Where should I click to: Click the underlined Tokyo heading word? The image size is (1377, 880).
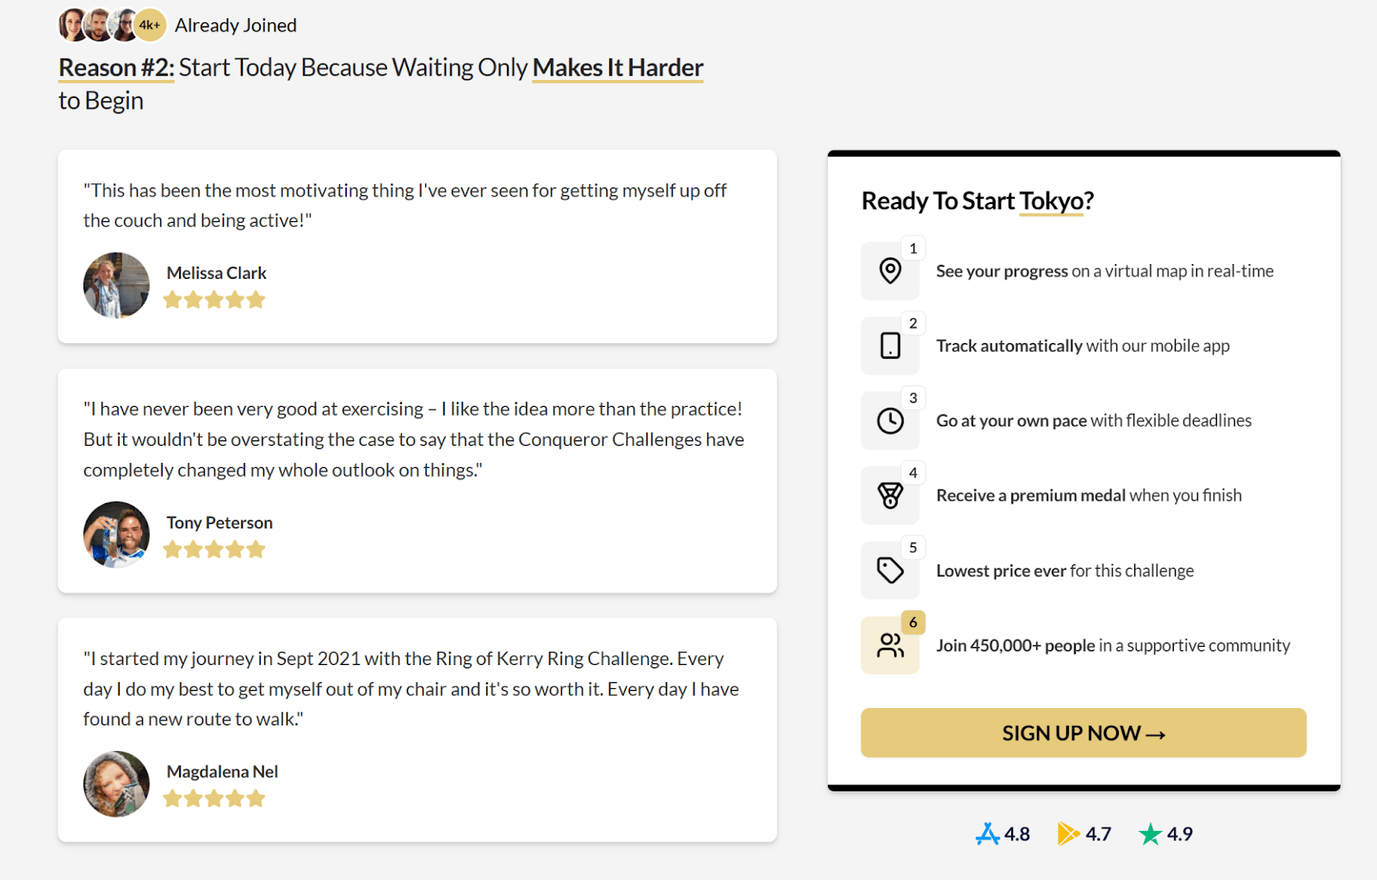coord(1051,200)
